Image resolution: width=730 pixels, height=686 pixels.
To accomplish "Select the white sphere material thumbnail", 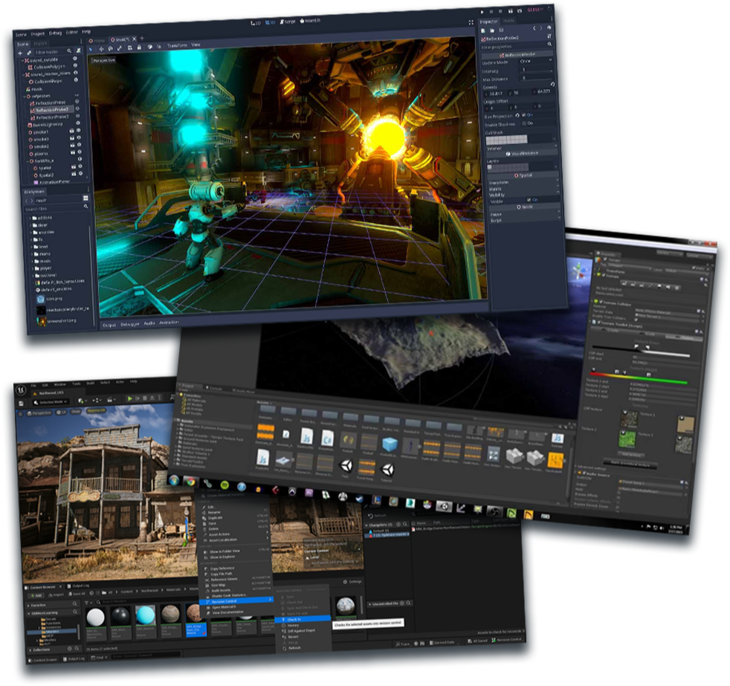I will (95, 617).
